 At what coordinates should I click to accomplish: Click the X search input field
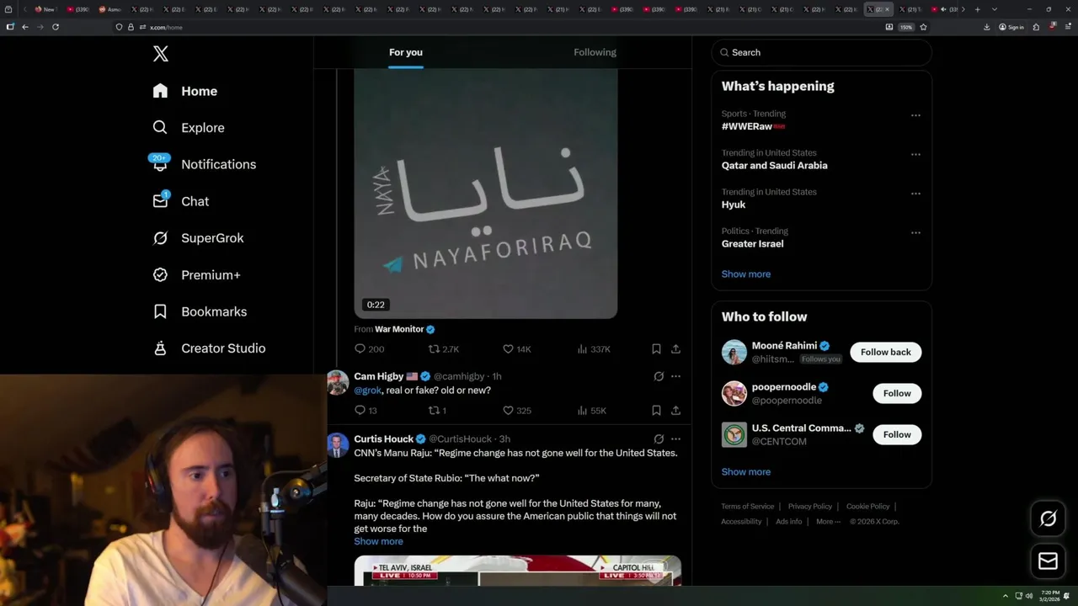pos(821,52)
